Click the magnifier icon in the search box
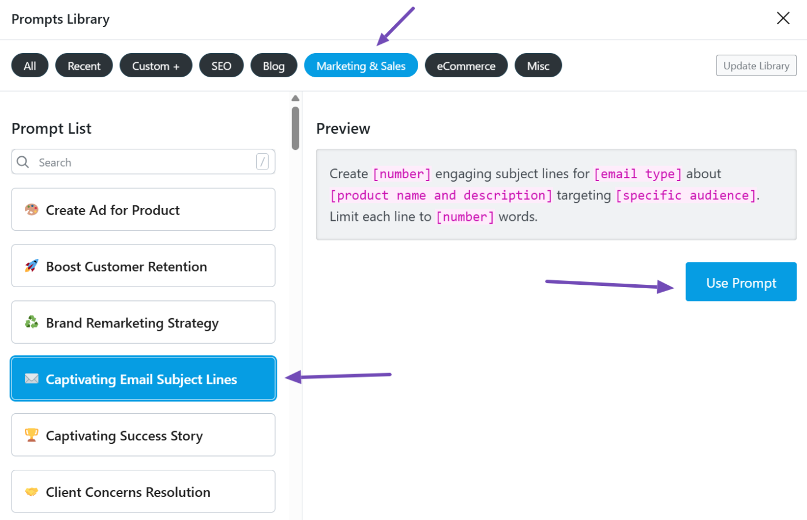Image resolution: width=807 pixels, height=520 pixels. point(23,162)
